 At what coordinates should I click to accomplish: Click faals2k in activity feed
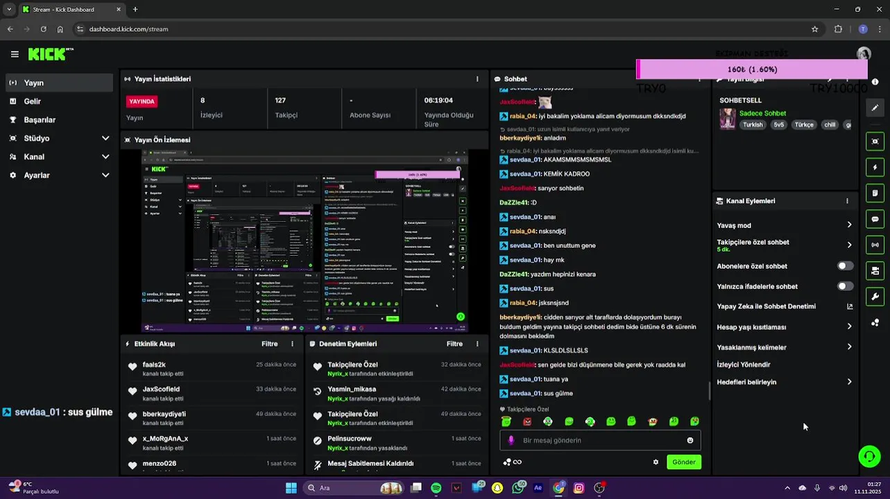tap(154, 365)
